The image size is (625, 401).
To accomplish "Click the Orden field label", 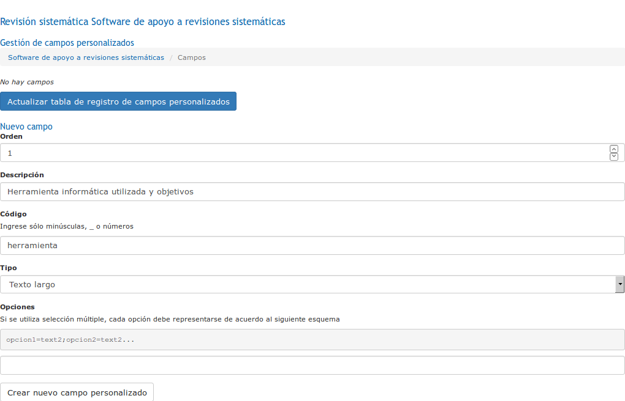I will coord(12,136).
